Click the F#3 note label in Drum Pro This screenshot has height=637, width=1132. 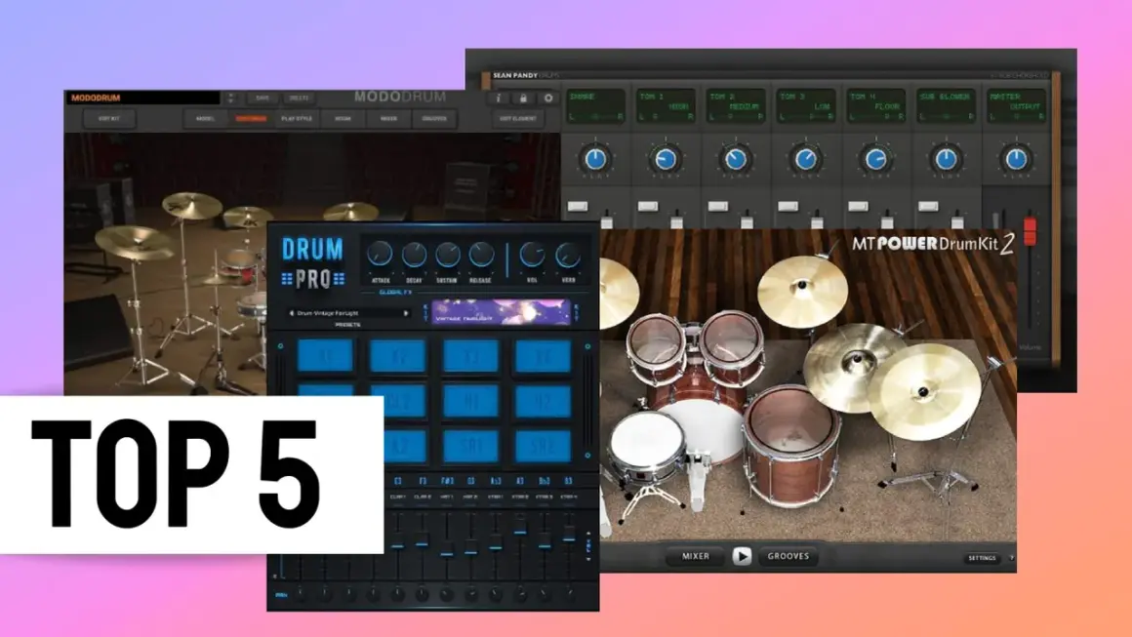(x=447, y=481)
